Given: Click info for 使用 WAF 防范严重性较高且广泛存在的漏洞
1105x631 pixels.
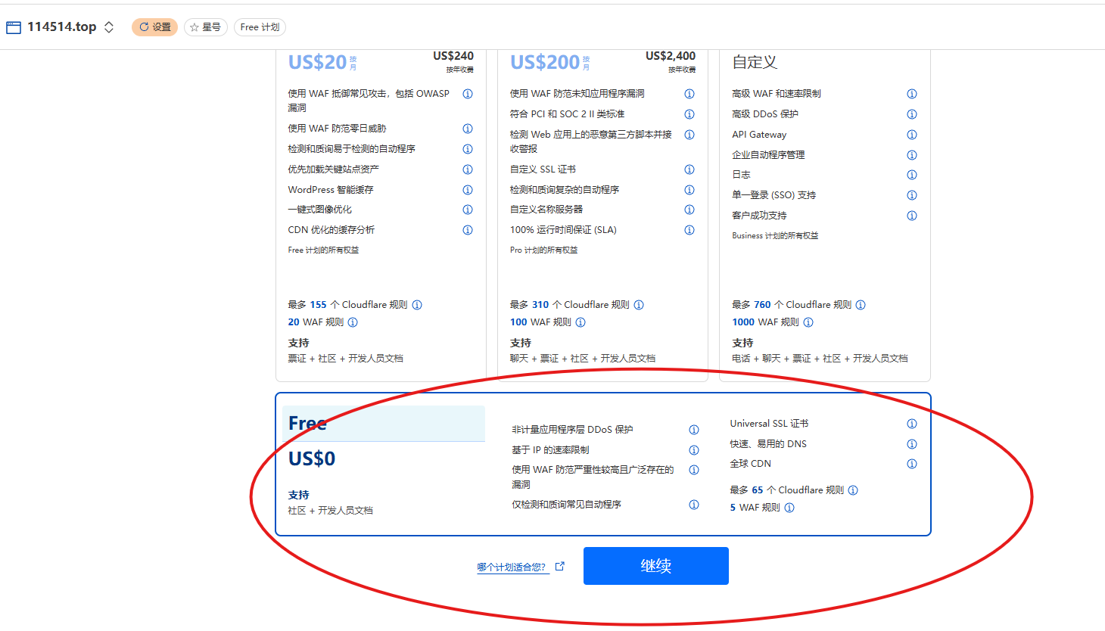Looking at the screenshot, I should tap(694, 470).
